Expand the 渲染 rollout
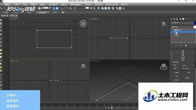196x110 pixels. click(183, 51)
